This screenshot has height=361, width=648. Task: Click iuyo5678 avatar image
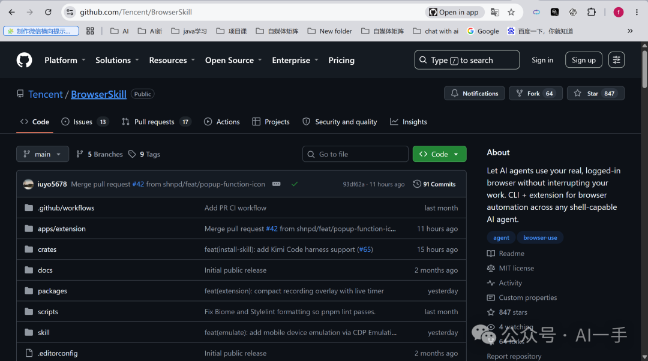click(28, 184)
